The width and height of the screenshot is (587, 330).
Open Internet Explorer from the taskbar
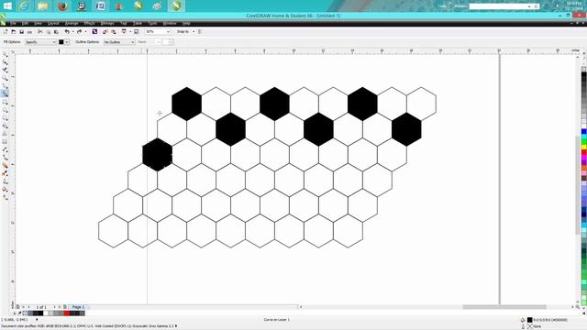click(x=24, y=6)
